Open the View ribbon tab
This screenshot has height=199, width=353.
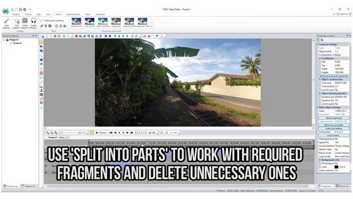point(48,14)
